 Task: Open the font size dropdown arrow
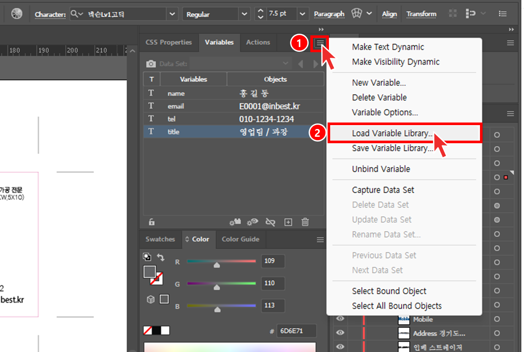click(x=303, y=14)
